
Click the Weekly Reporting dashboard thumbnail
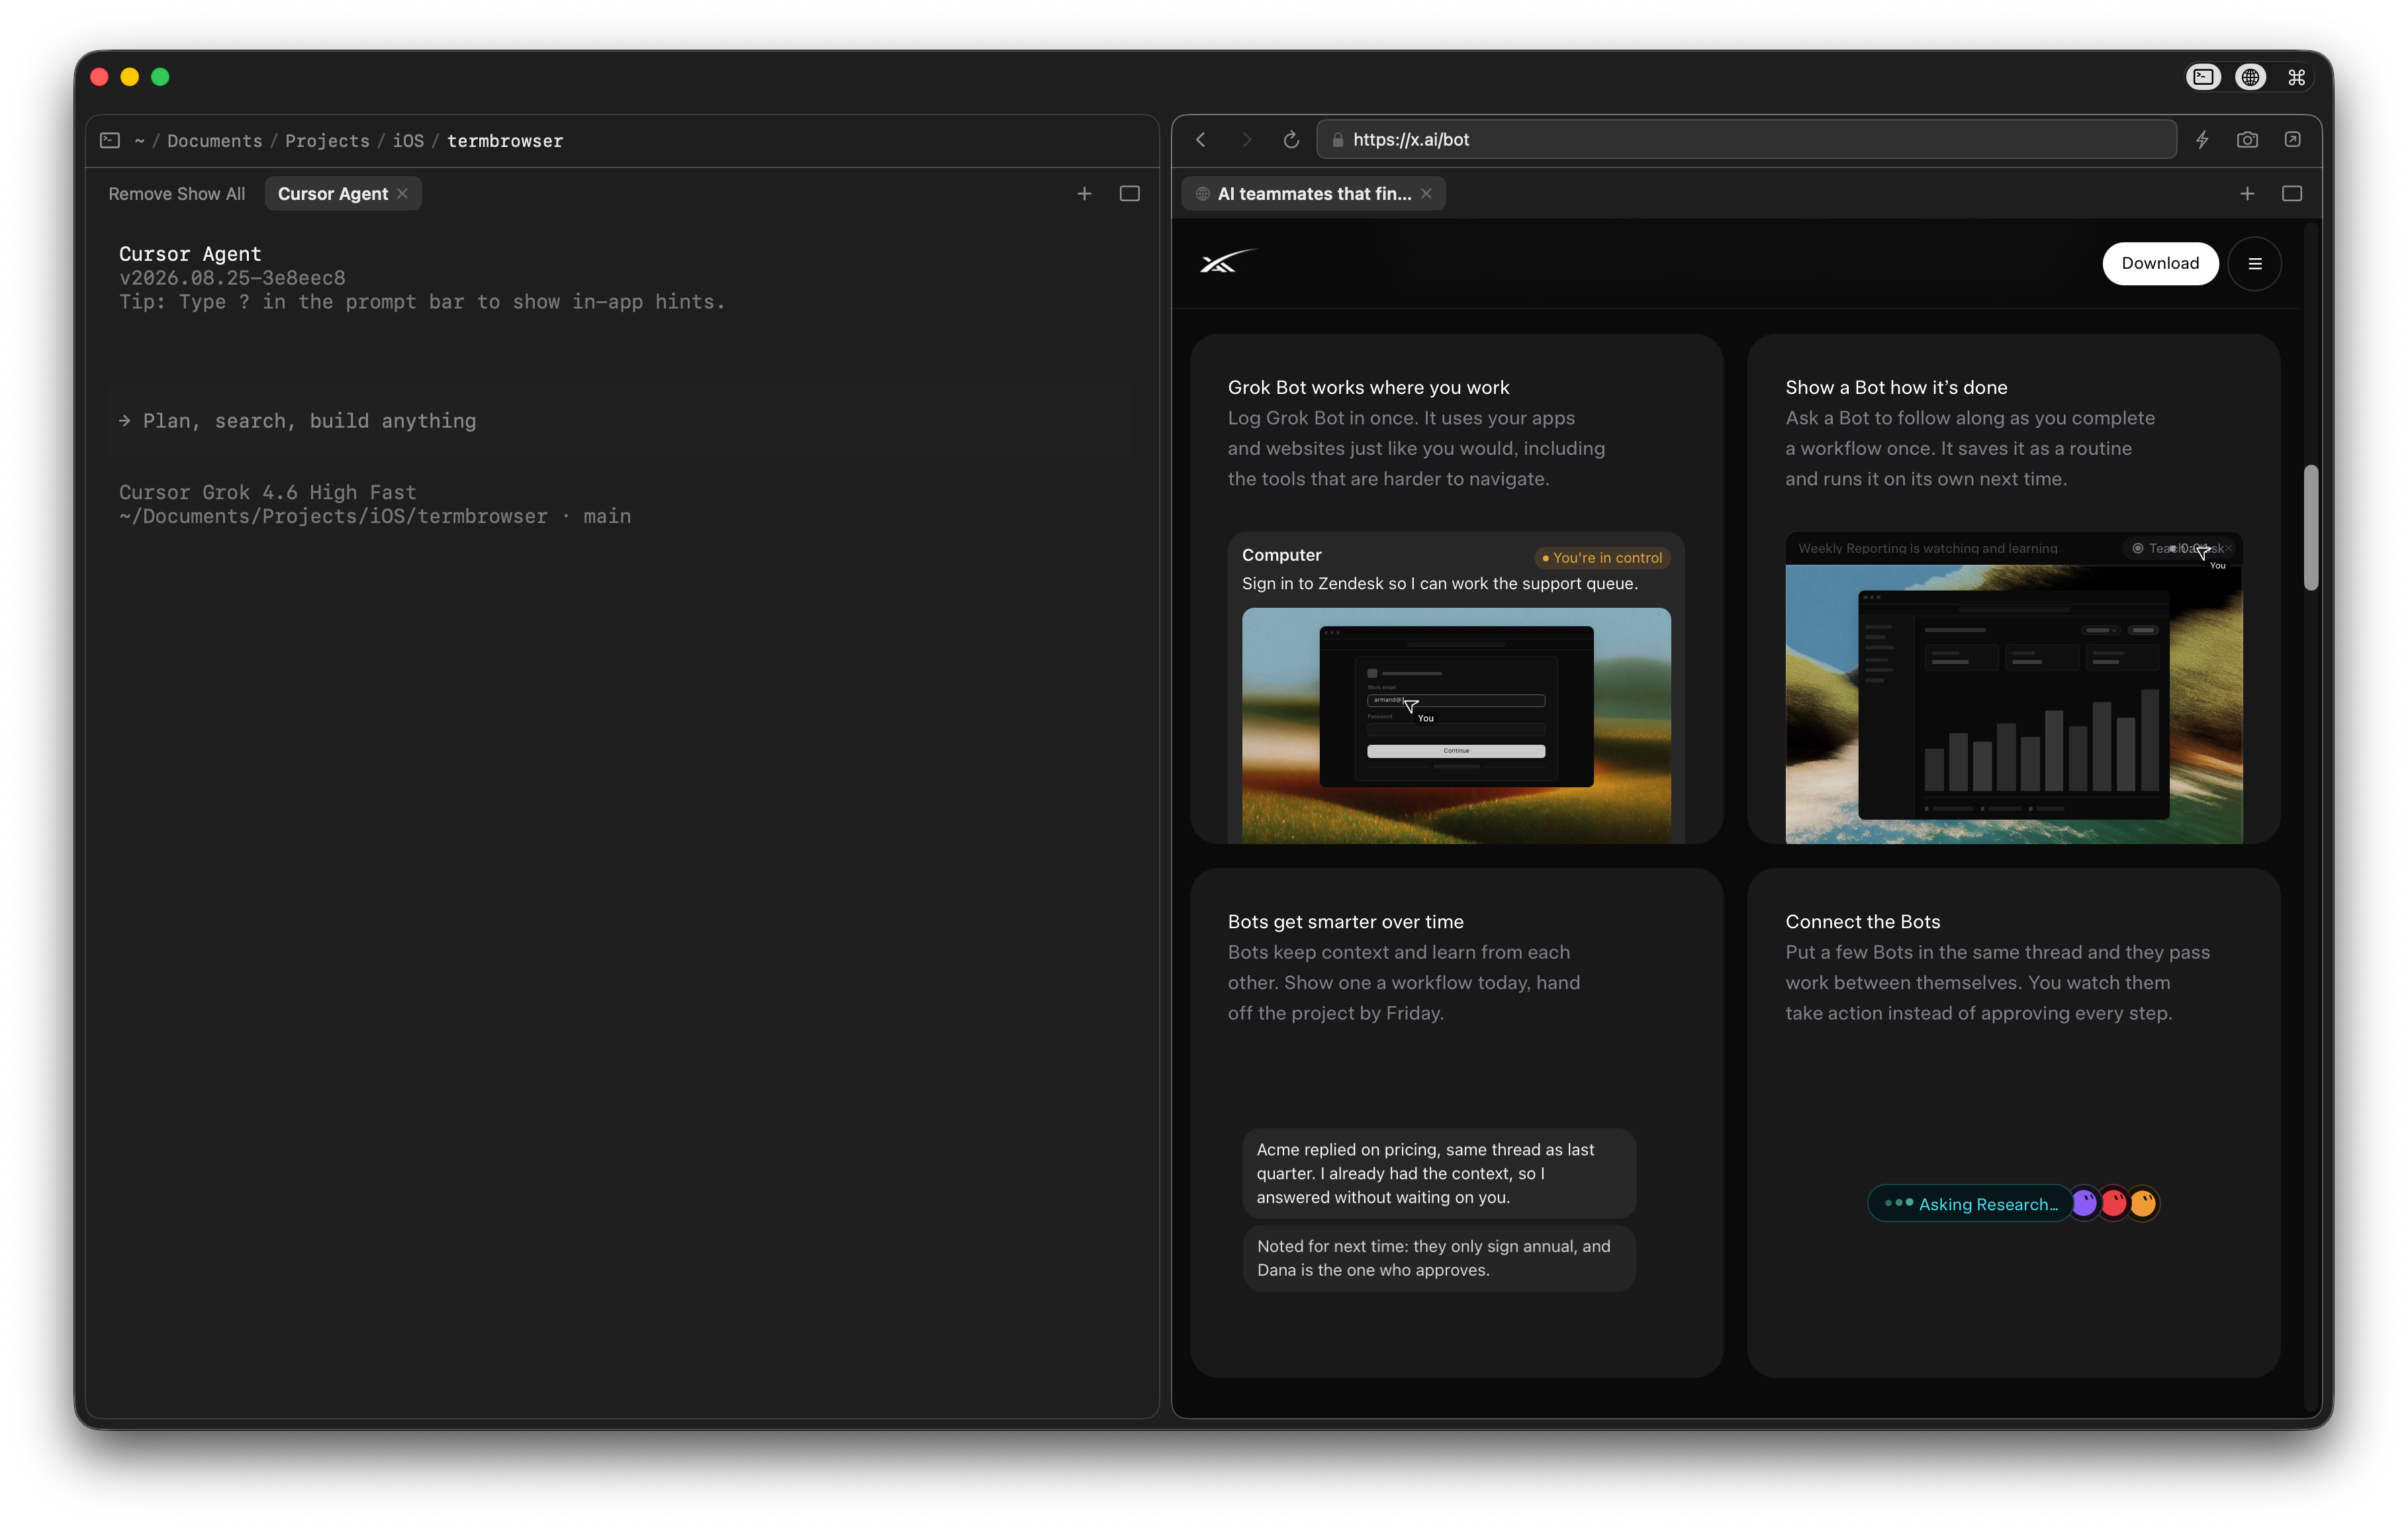[x=2013, y=704]
